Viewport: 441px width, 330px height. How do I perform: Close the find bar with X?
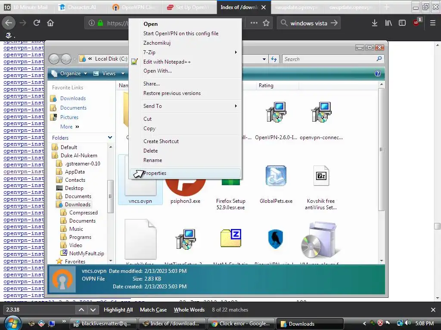pos(433,310)
